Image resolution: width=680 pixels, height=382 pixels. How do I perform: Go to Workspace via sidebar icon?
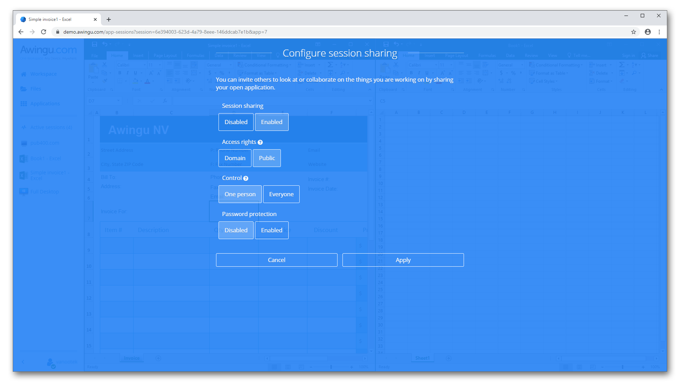click(x=43, y=74)
